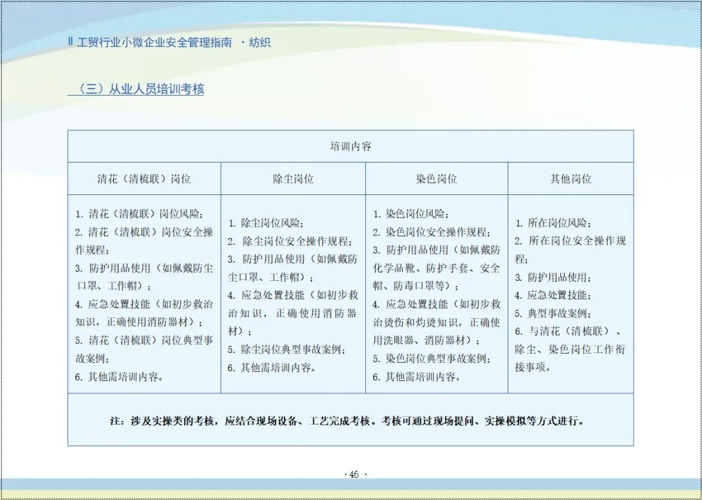This screenshot has width=702, height=500.
Task: Click item 3. 防护用品使用 in 其他岗位 column
Action: click(x=553, y=278)
